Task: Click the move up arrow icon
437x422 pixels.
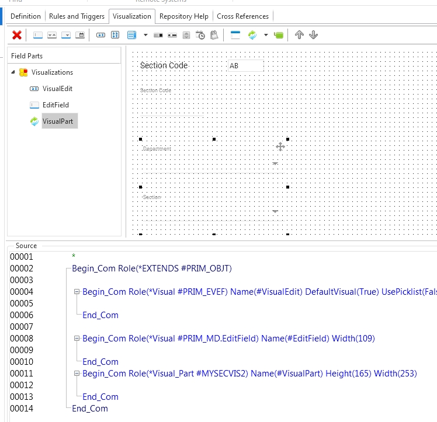Action: 299,35
